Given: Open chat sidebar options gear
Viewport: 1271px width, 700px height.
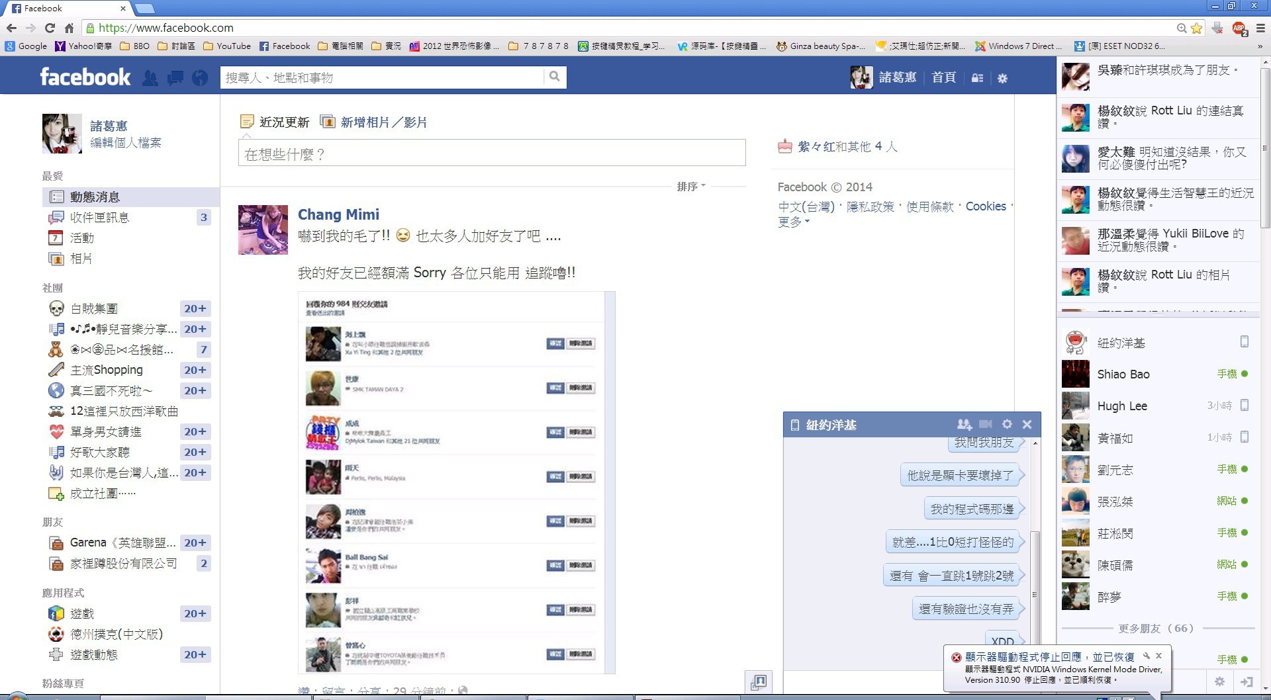Looking at the screenshot, I should tap(1219, 681).
